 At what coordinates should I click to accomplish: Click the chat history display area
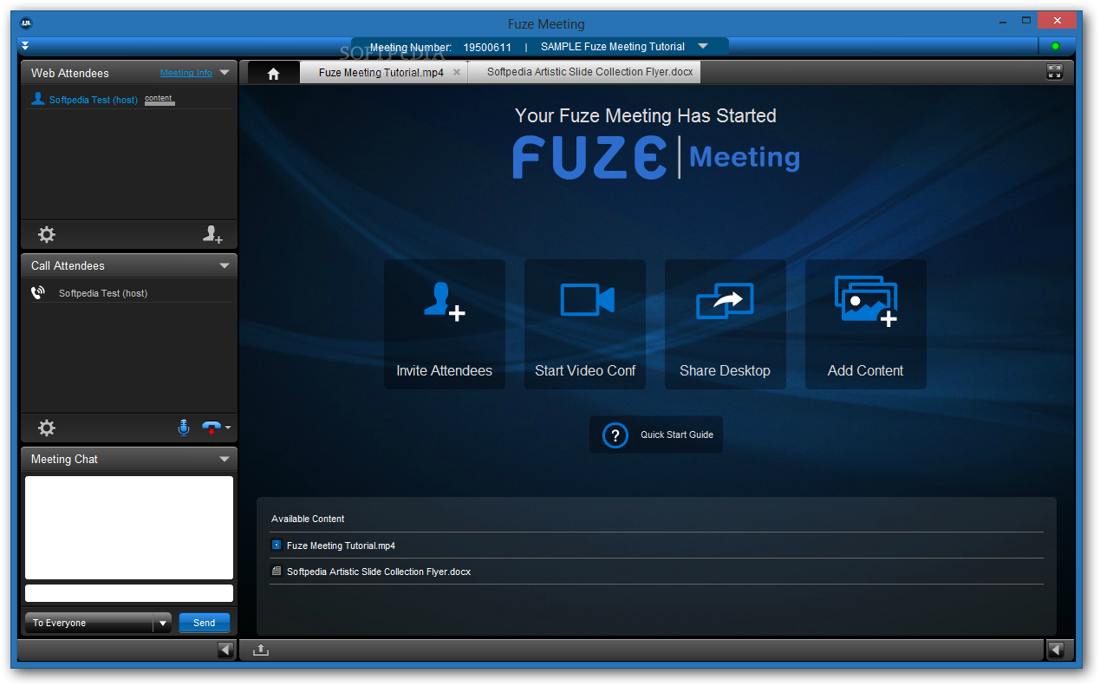click(129, 527)
